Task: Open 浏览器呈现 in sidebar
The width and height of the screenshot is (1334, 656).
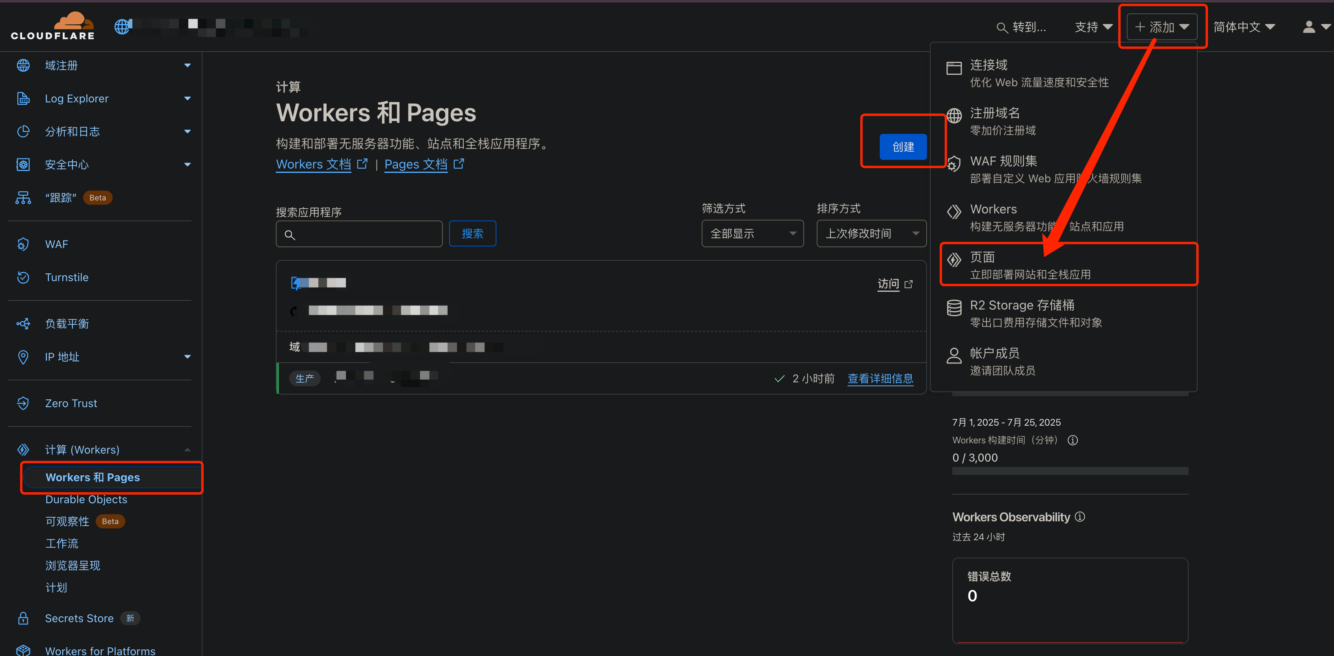Action: 72,565
